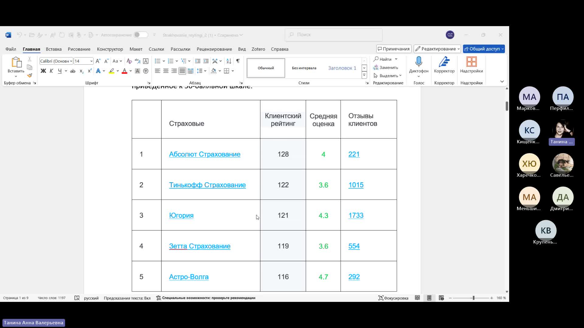
Task: Click the Format Painter brush icon
Action: point(30,76)
